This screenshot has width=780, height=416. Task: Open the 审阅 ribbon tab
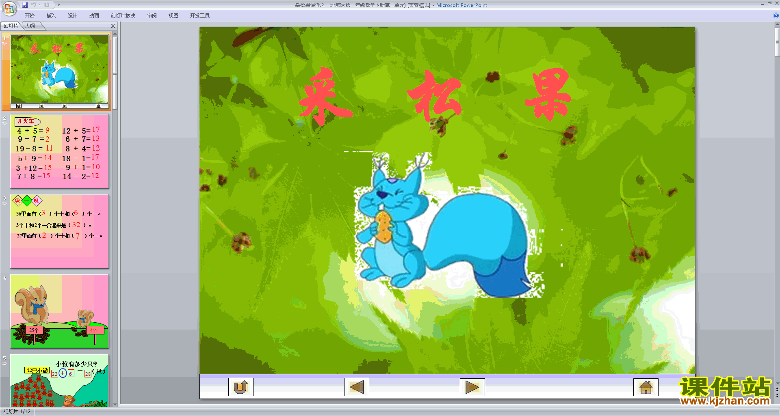pos(152,15)
